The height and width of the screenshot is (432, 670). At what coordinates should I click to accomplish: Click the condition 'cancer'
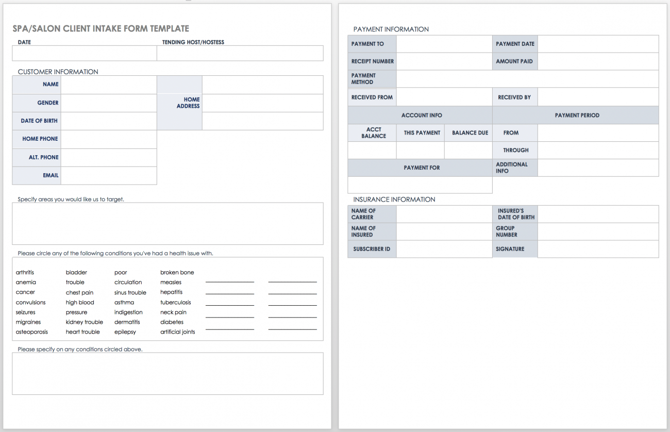(25, 292)
